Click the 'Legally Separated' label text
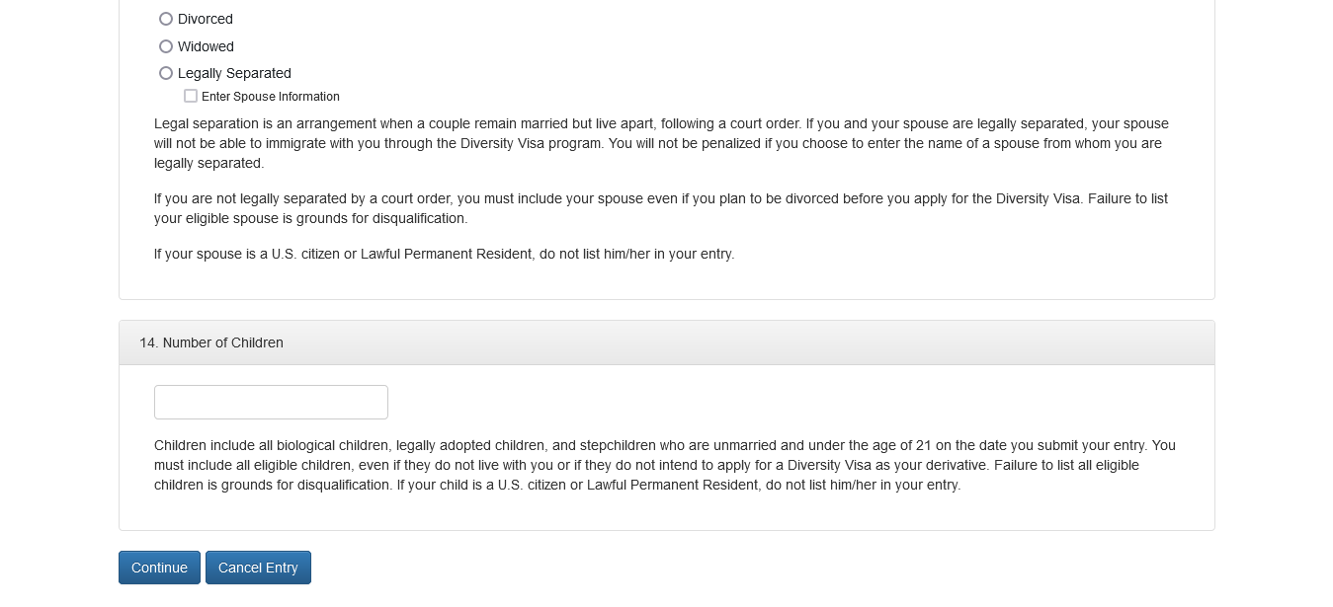The image size is (1333, 607). [x=234, y=73]
